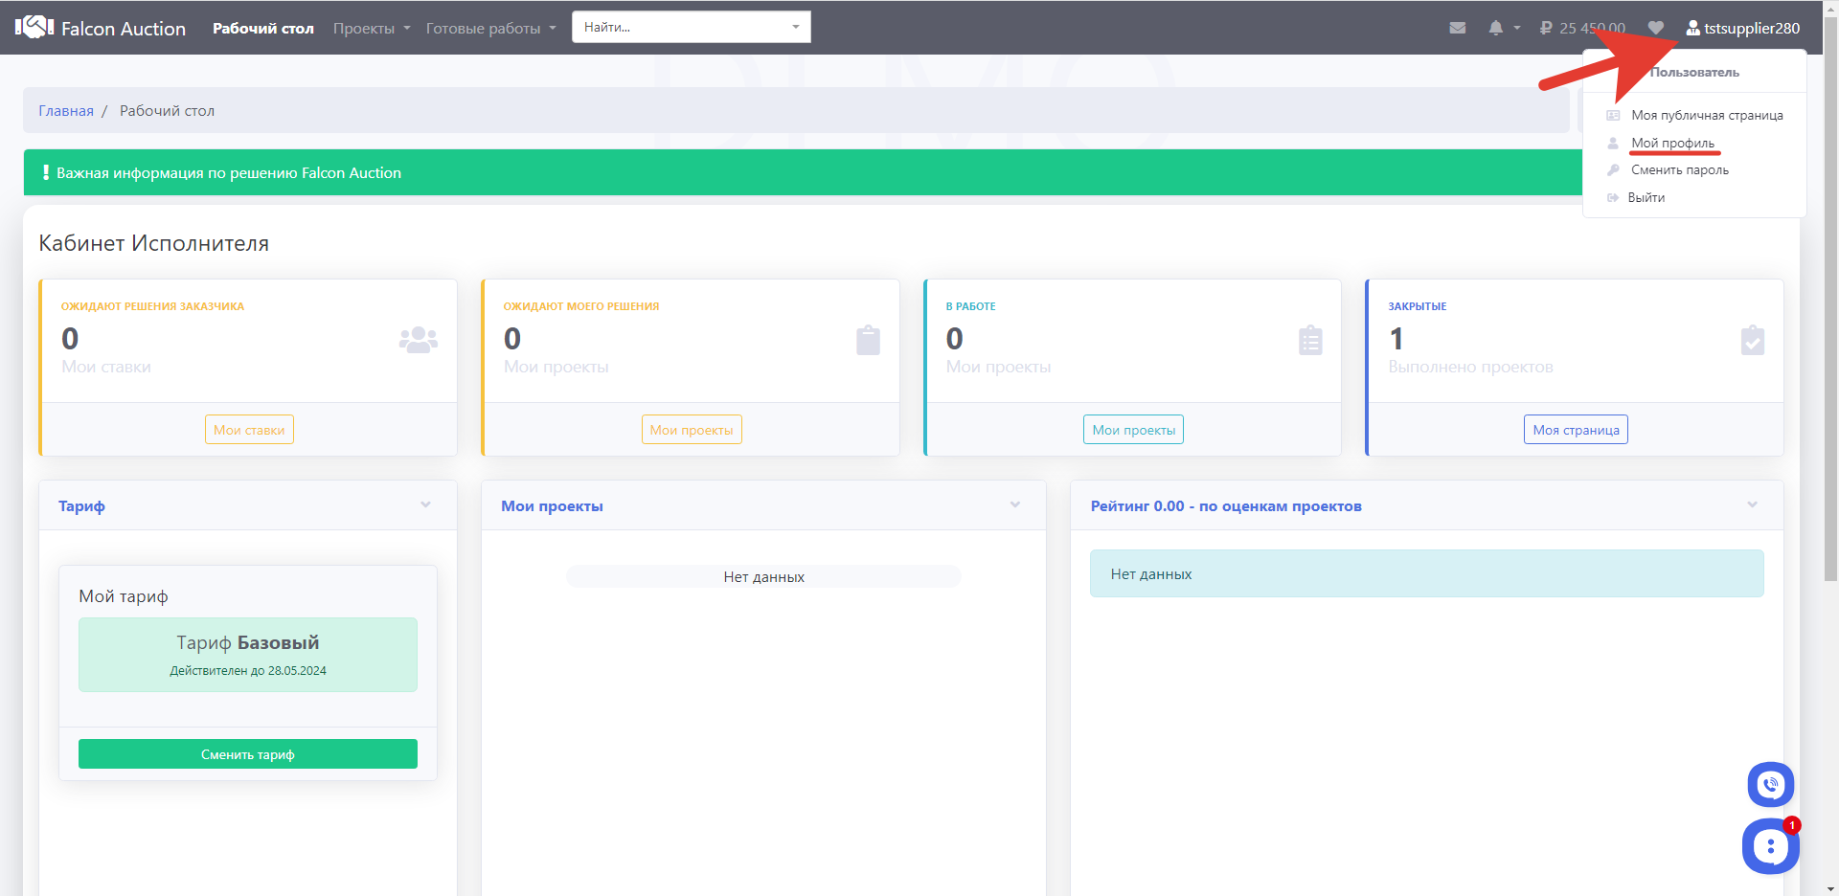Screen dimensions: 1839x896
Task: Select Мой профиль in user menu
Action: [1672, 143]
